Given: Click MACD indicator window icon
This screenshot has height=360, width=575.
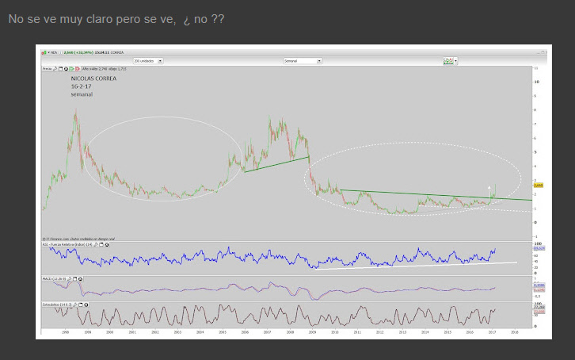Looking at the screenshot, I should point(74,279).
